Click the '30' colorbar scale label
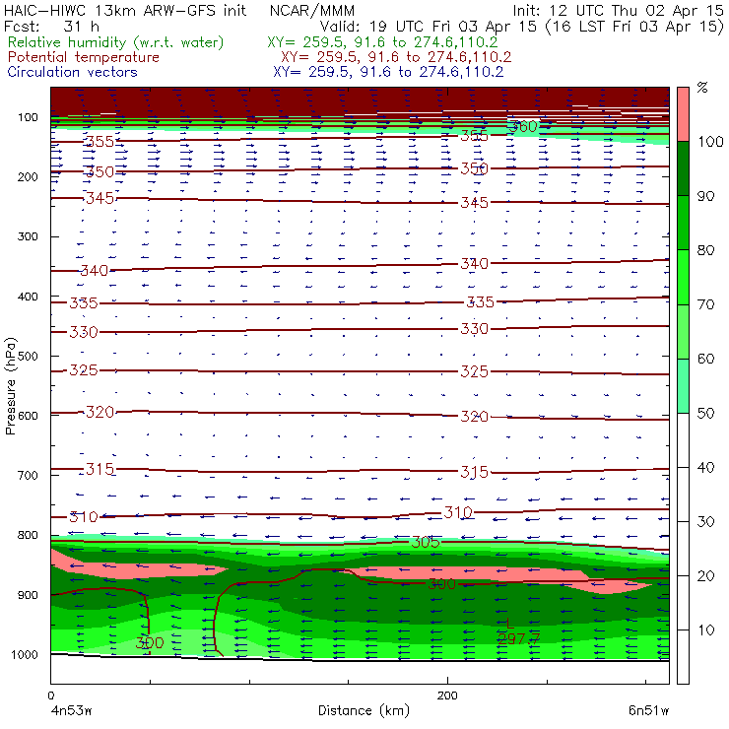The height and width of the screenshot is (729, 729). click(705, 522)
